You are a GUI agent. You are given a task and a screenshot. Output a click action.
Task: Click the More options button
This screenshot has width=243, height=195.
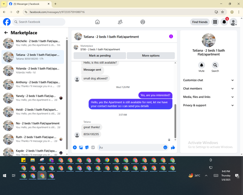click(x=151, y=56)
